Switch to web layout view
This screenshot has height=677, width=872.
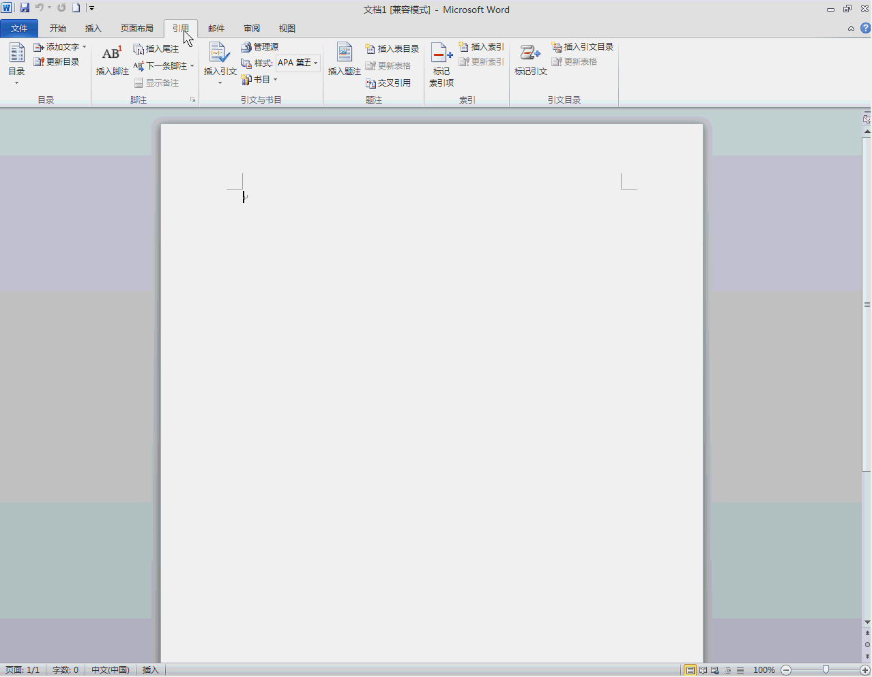[715, 670]
